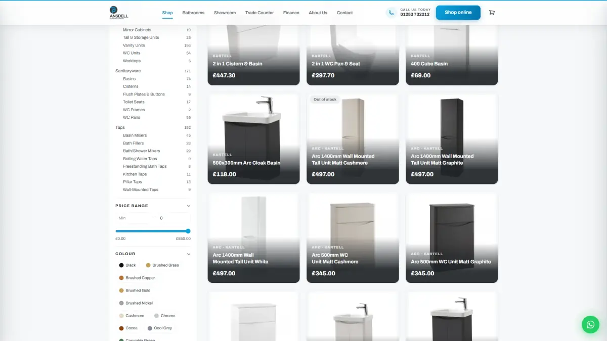Filter by Basin Mixers
607x341 pixels.
coord(135,135)
